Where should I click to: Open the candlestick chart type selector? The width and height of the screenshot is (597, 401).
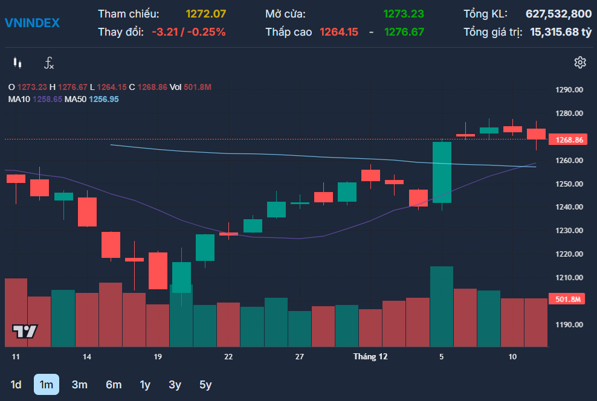tap(17, 63)
